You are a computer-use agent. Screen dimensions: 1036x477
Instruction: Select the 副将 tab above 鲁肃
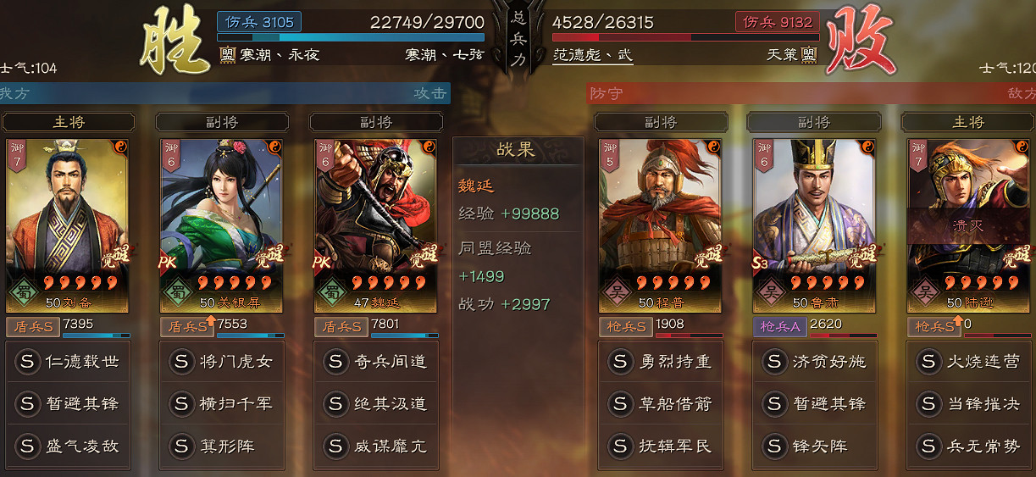coord(814,123)
